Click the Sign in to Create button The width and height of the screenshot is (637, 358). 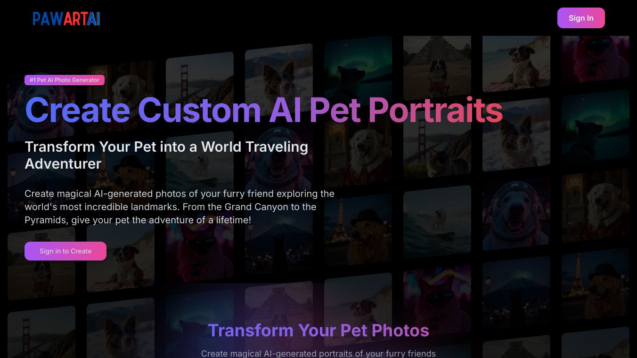(65, 251)
